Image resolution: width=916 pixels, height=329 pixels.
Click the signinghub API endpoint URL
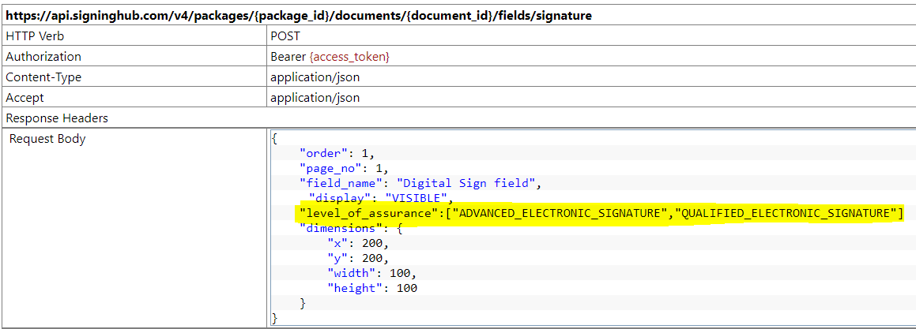pos(299,15)
